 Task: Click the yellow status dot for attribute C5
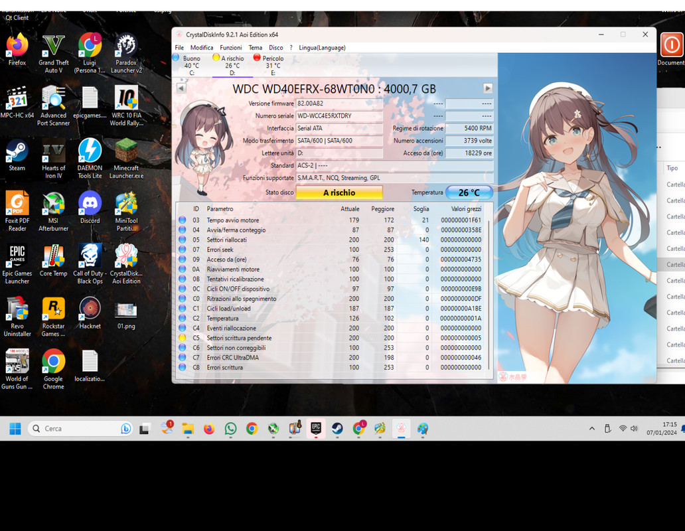182,338
